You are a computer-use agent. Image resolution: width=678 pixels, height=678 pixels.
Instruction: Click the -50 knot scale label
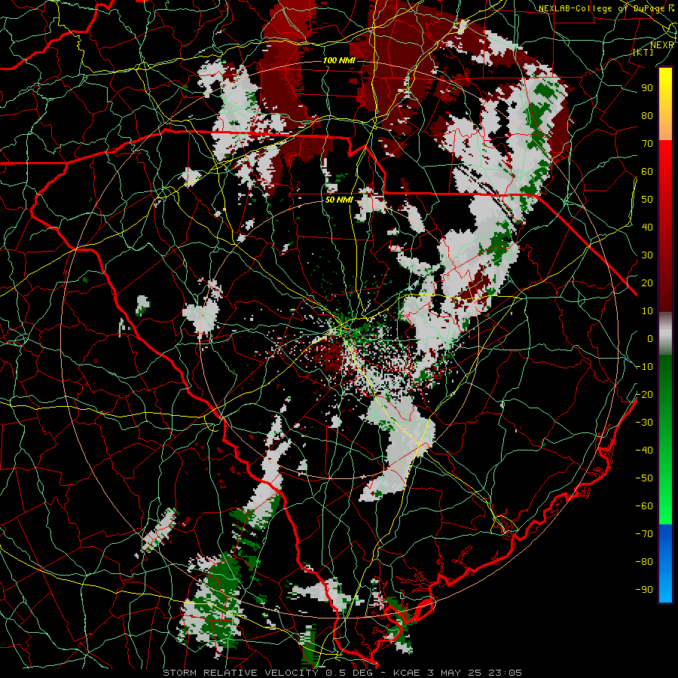coord(644,478)
